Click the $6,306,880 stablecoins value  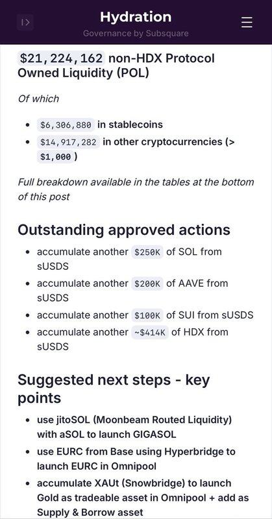[66, 125]
